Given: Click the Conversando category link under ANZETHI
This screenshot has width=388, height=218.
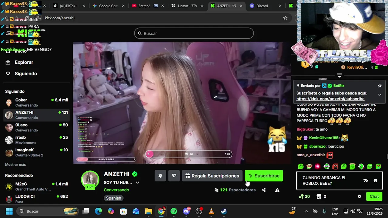Looking at the screenshot, I should click(x=116, y=190).
